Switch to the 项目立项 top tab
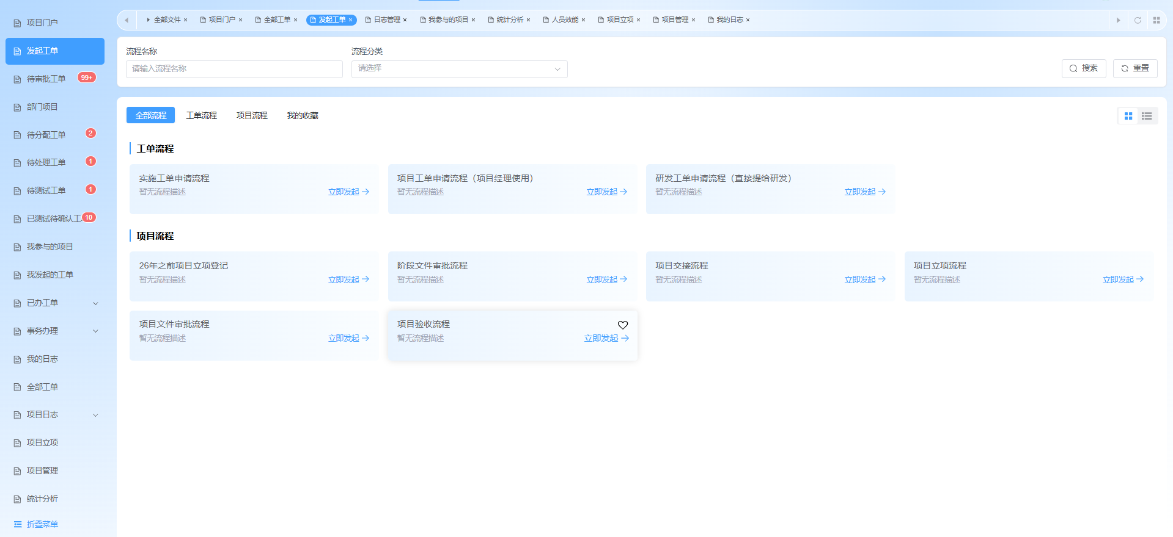Viewport: 1173px width, 537px height. [619, 20]
